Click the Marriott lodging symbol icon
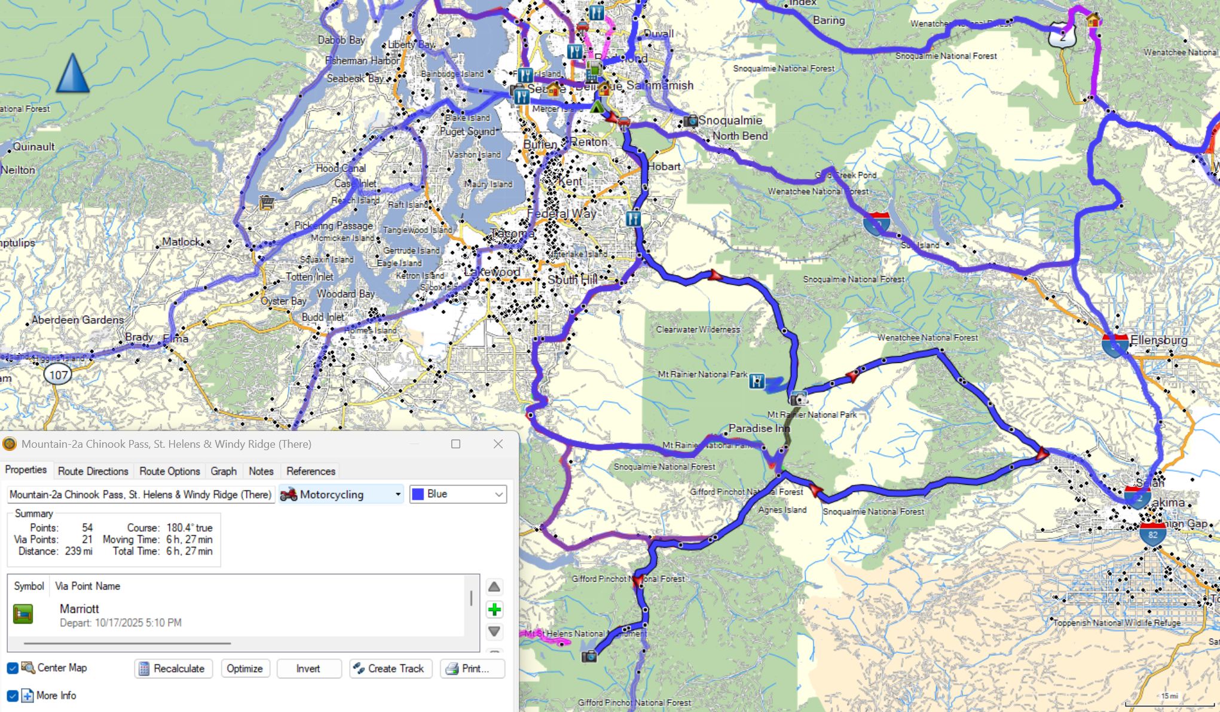The width and height of the screenshot is (1220, 712). pos(23,614)
